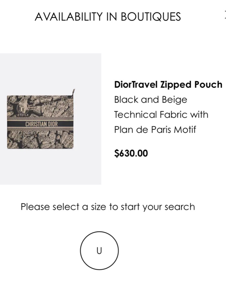Tap the zipper pull on the pouch

click(73, 91)
